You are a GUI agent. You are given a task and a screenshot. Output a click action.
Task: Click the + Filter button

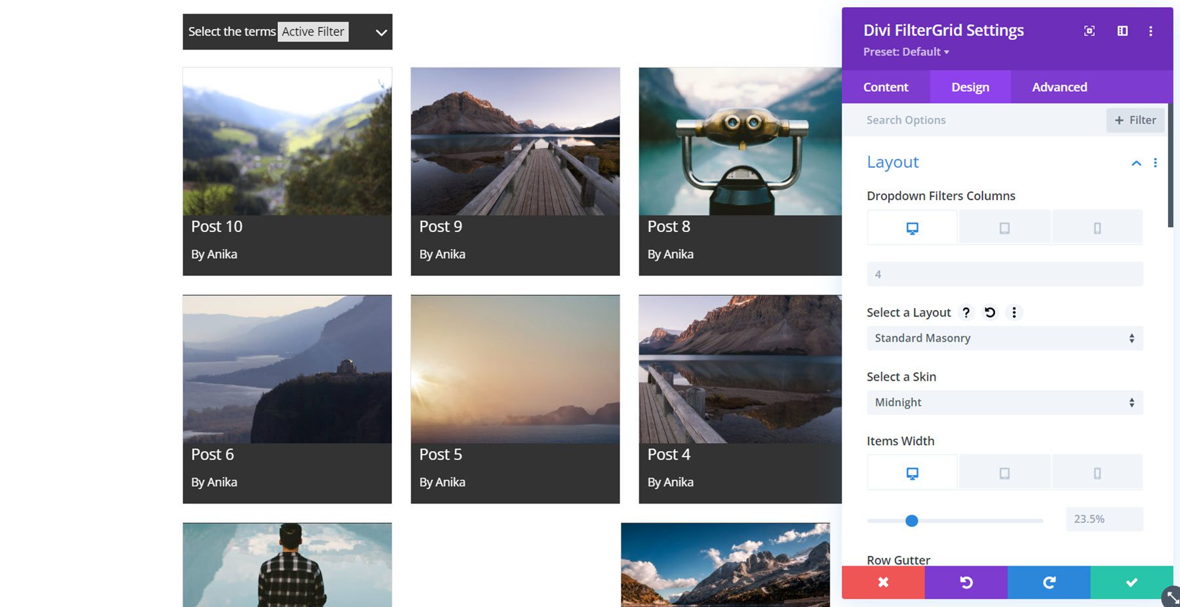pyautogui.click(x=1135, y=120)
